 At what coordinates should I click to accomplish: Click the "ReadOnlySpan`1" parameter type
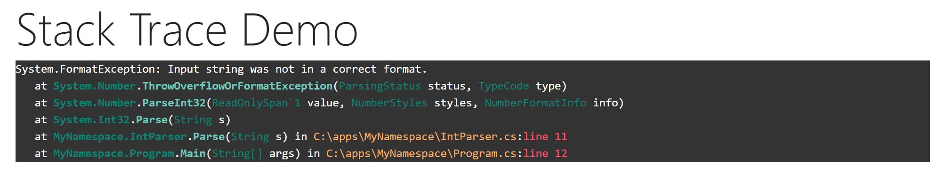coord(256,103)
